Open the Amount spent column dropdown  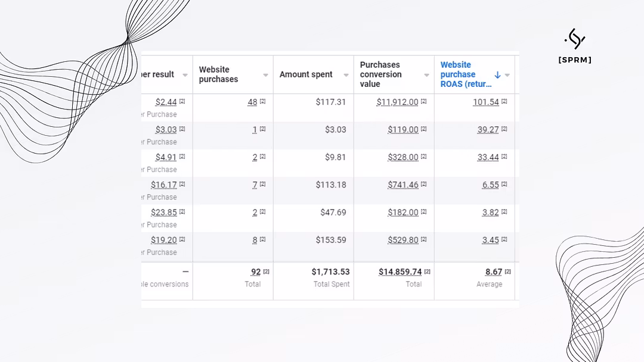346,75
